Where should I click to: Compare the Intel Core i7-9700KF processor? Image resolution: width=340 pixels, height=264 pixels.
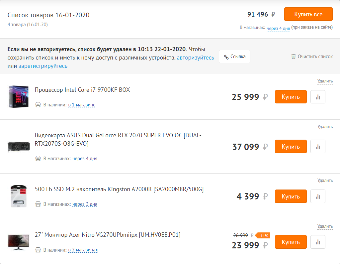[318, 97]
